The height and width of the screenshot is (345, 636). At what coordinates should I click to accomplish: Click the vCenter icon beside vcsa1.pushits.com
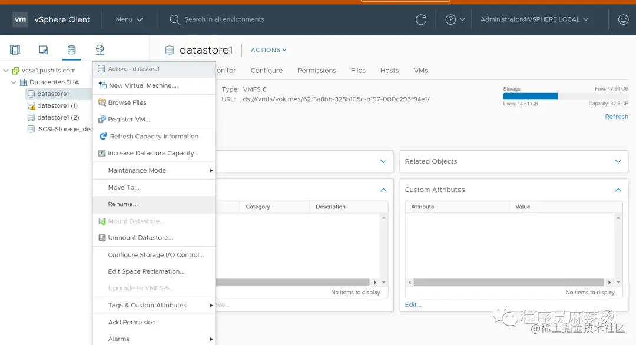(15, 71)
